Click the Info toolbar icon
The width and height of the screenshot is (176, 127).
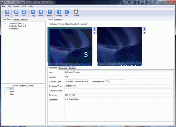pyautogui.click(x=67, y=12)
